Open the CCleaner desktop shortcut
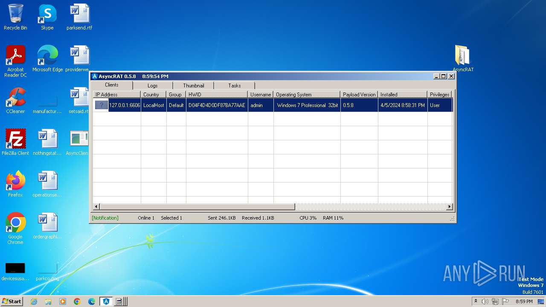The height and width of the screenshot is (307, 546). coord(15,101)
